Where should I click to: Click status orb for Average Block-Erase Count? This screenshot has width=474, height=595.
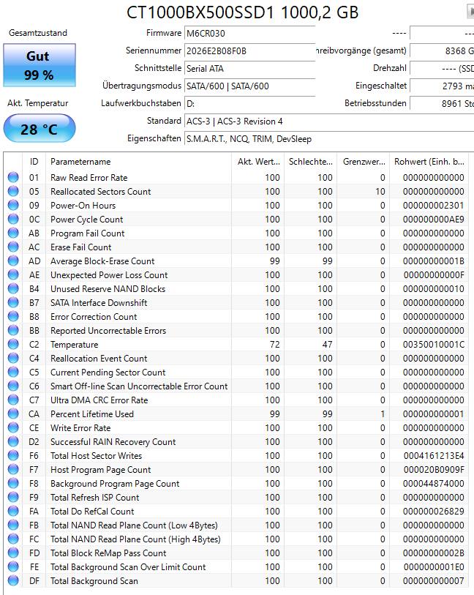click(13, 261)
